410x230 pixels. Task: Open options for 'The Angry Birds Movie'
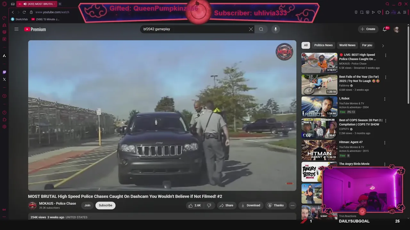[x=385, y=165]
